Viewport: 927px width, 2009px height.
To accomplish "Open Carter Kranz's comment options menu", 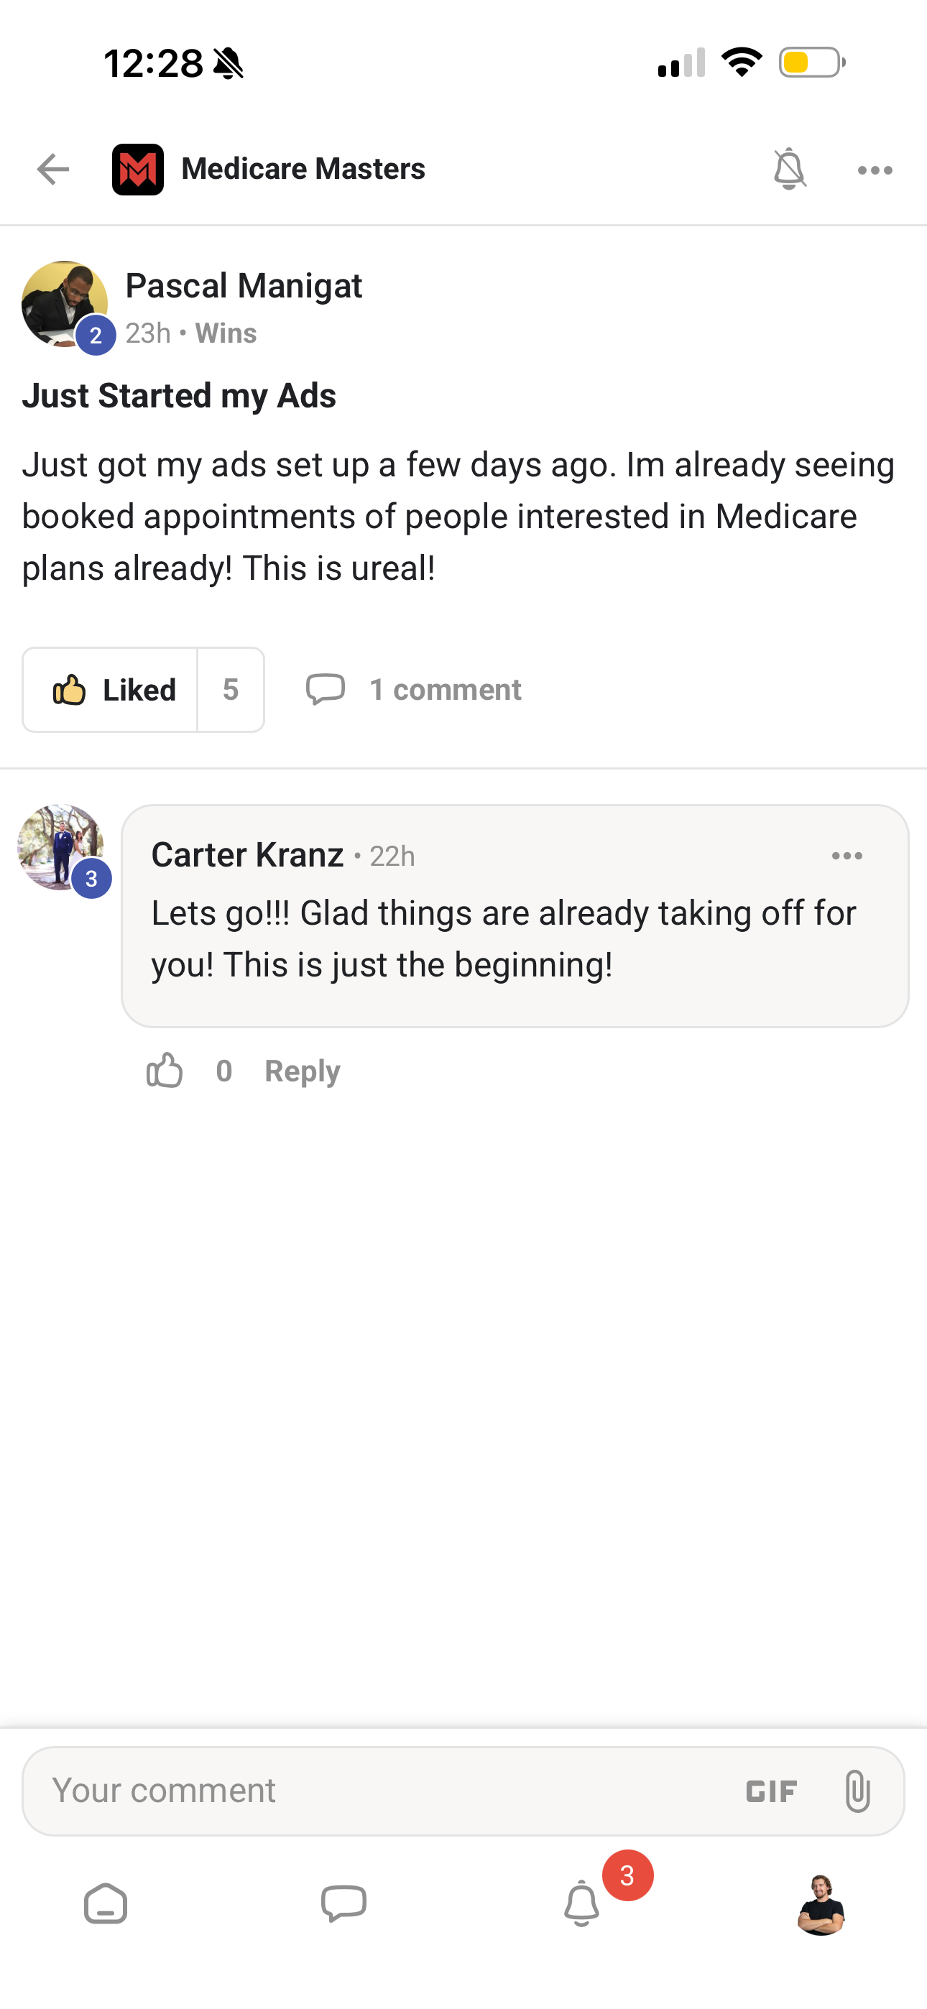I will [847, 856].
